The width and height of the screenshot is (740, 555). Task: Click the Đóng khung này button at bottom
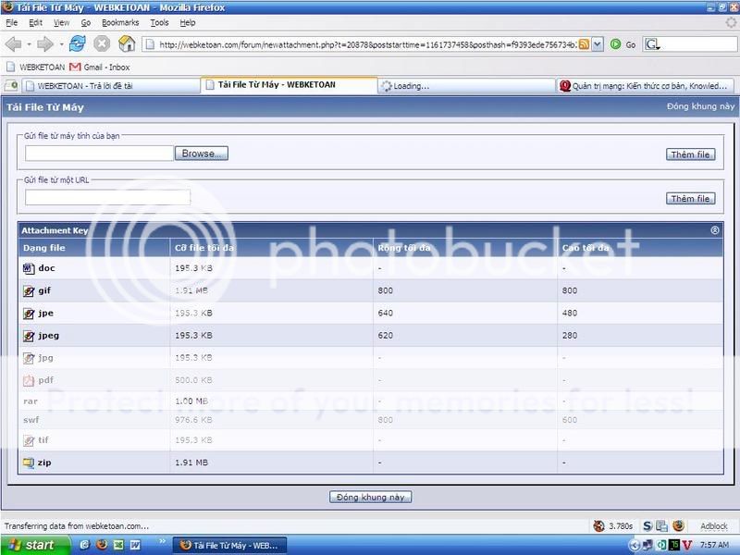(x=370, y=497)
